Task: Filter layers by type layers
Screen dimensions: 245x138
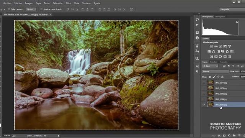Action: point(233,66)
